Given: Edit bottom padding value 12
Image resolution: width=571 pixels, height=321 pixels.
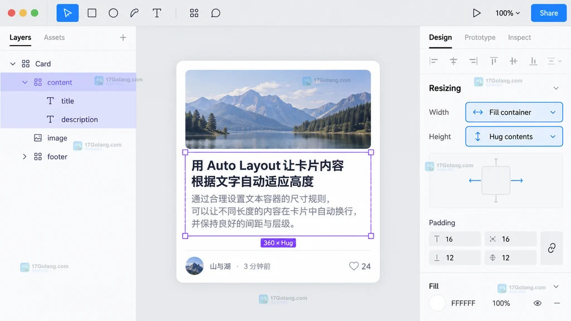Looking at the screenshot, I should click(455, 257).
